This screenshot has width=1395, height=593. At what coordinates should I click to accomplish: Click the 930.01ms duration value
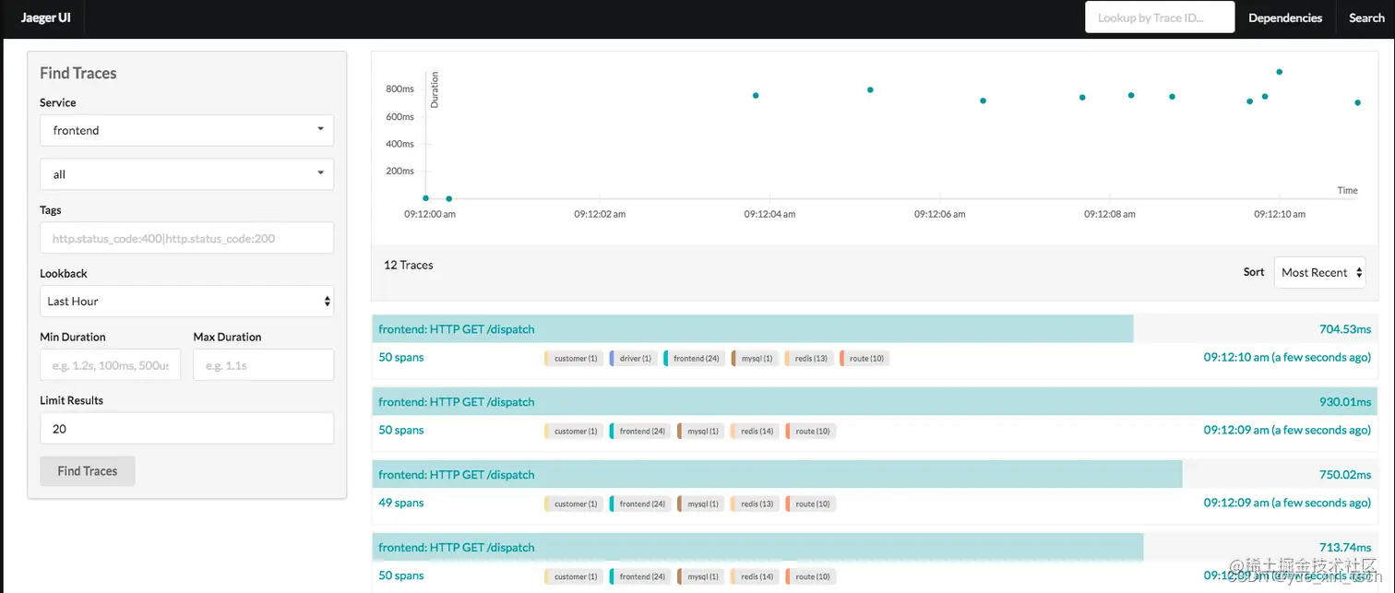(x=1345, y=402)
